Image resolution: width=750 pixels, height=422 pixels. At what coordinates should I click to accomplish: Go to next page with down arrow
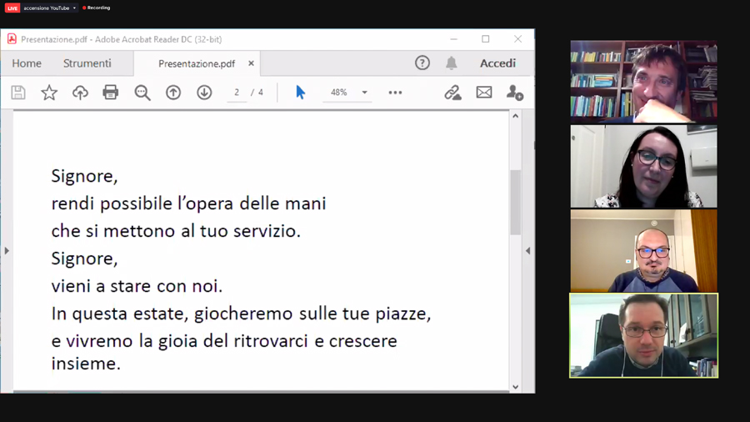point(204,93)
